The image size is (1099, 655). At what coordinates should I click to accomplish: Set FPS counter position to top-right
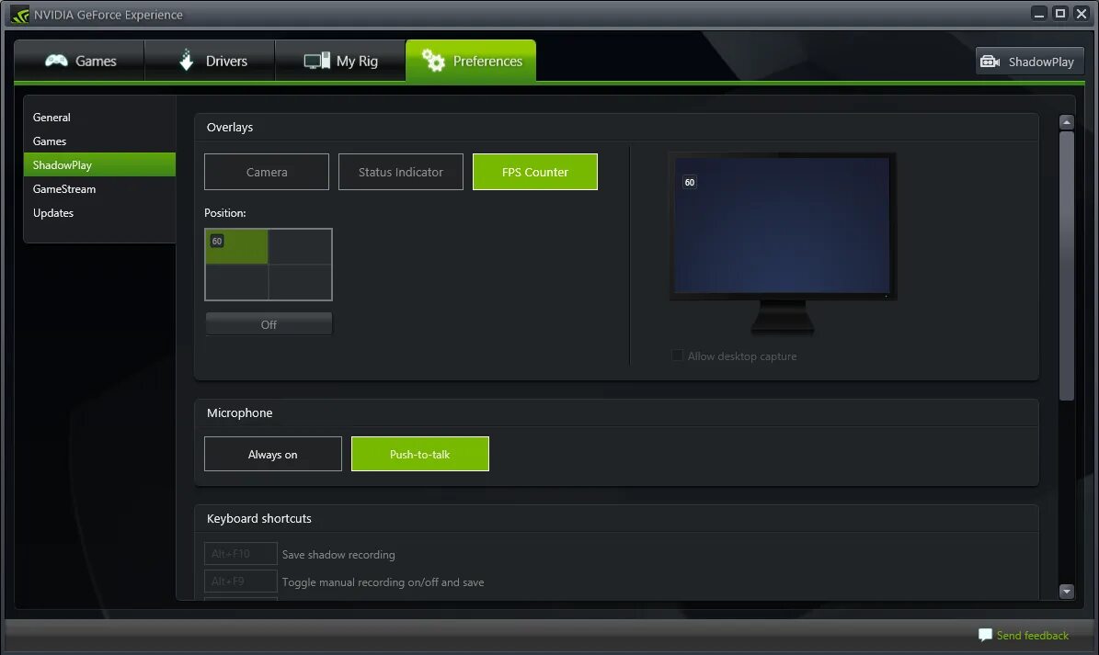click(300, 246)
